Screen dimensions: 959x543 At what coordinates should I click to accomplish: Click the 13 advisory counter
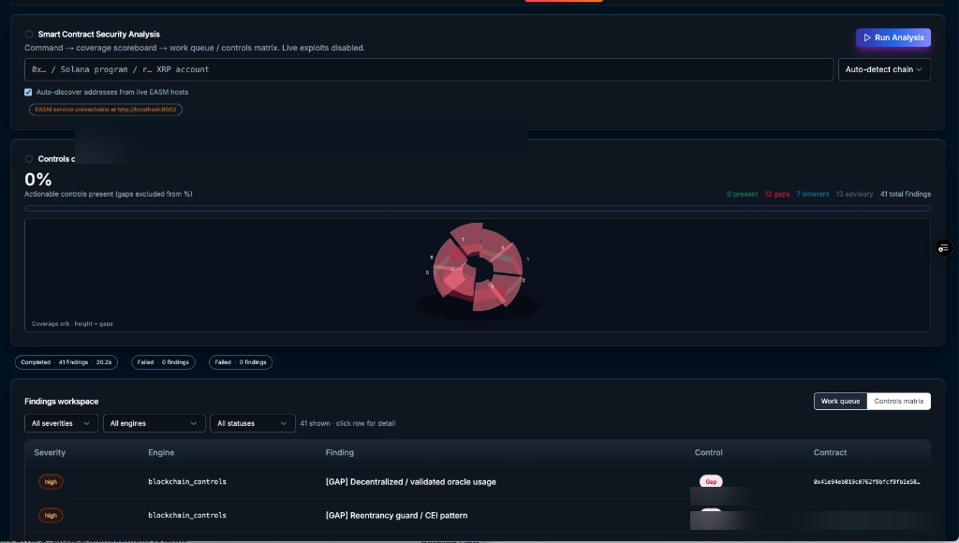click(854, 195)
